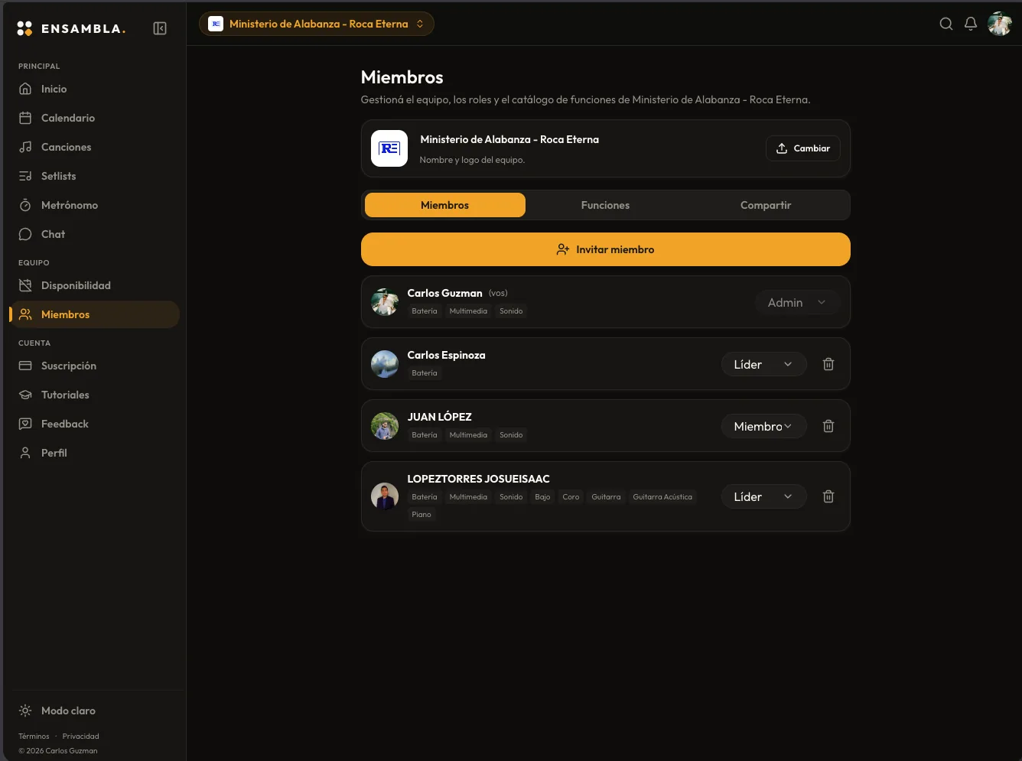Switch to the Compartir tab
Image resolution: width=1022 pixels, height=761 pixels.
point(766,205)
